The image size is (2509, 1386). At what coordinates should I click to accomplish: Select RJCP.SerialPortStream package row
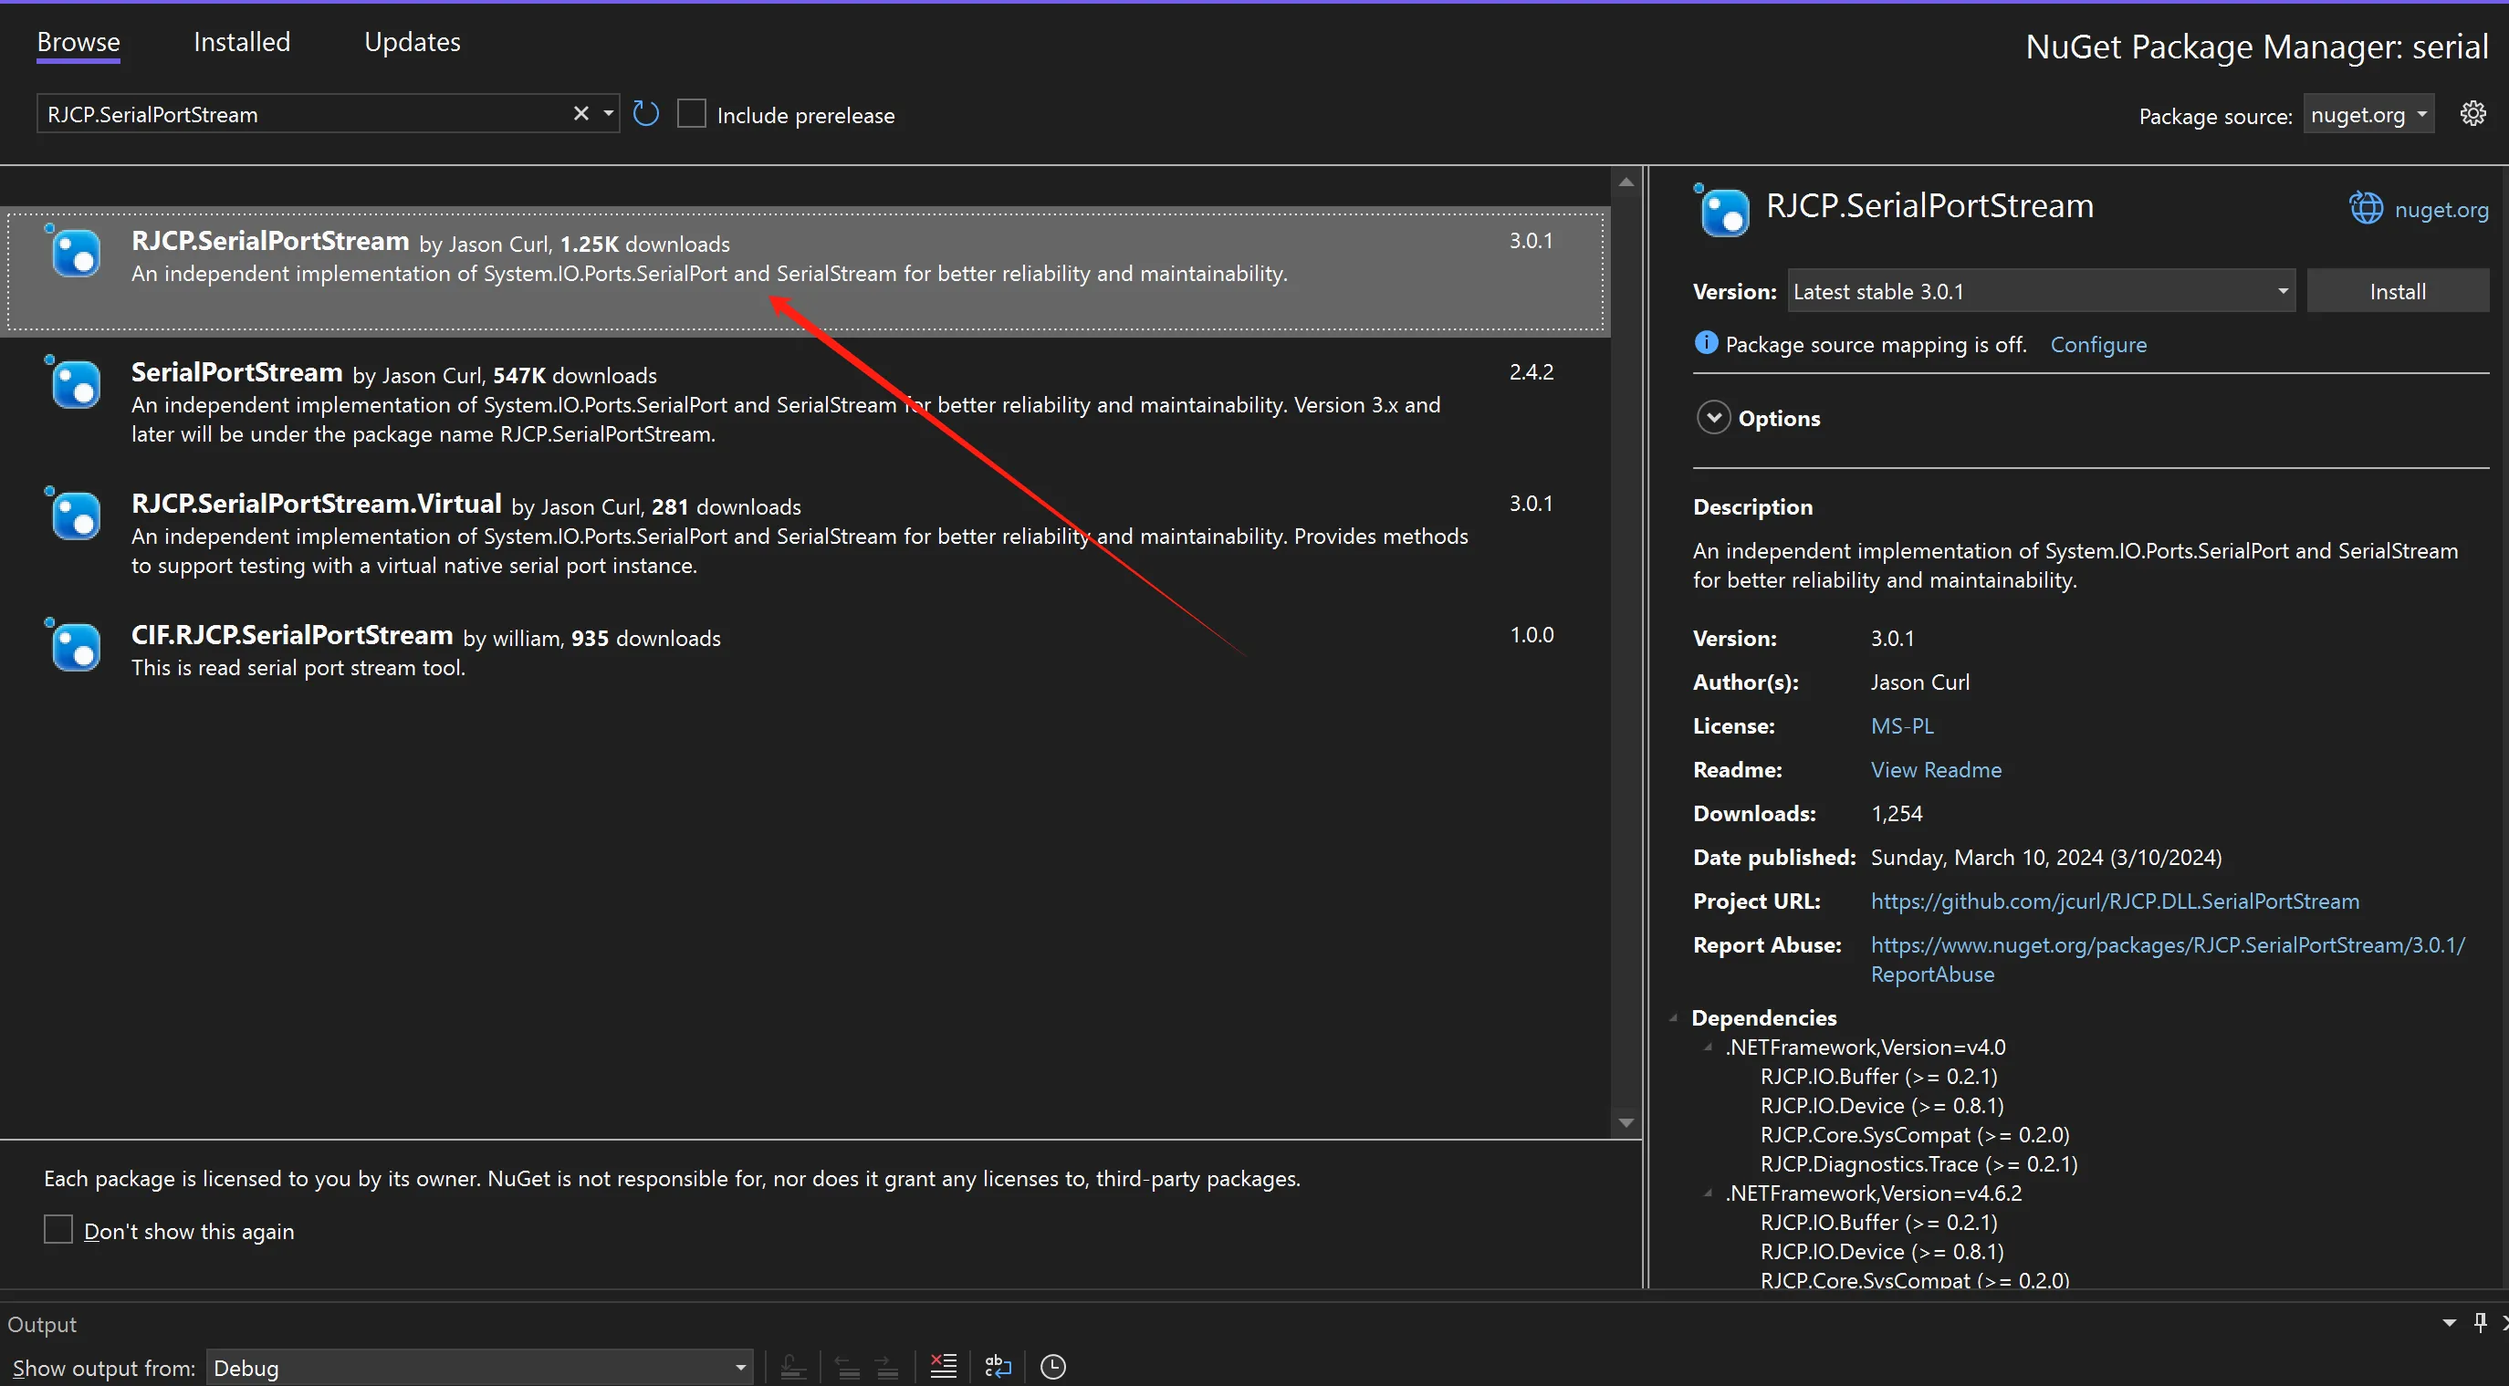(804, 271)
